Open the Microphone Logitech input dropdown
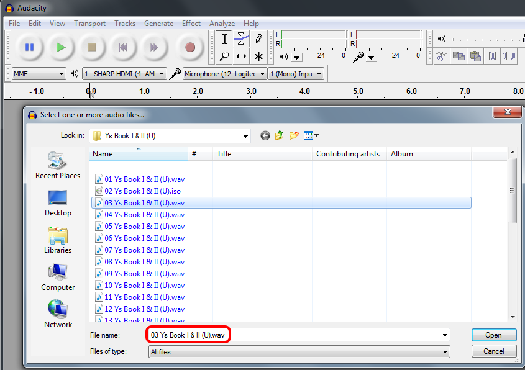Image resolution: width=525 pixels, height=370 pixels. (x=225, y=74)
